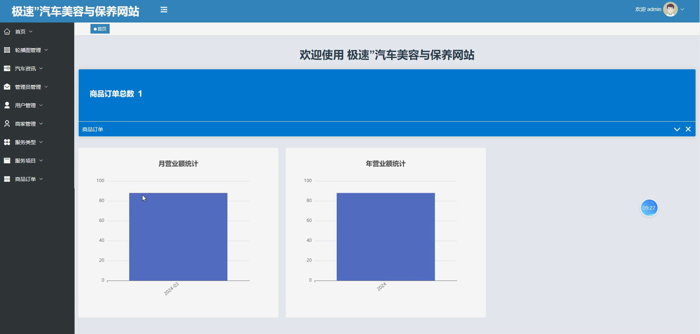Screen dimensions: 700x334
Task: Toggle the 轮播图管理 submenu arrow
Action: 46,50
